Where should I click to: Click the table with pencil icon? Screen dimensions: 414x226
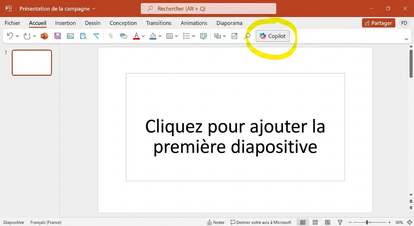203,36
